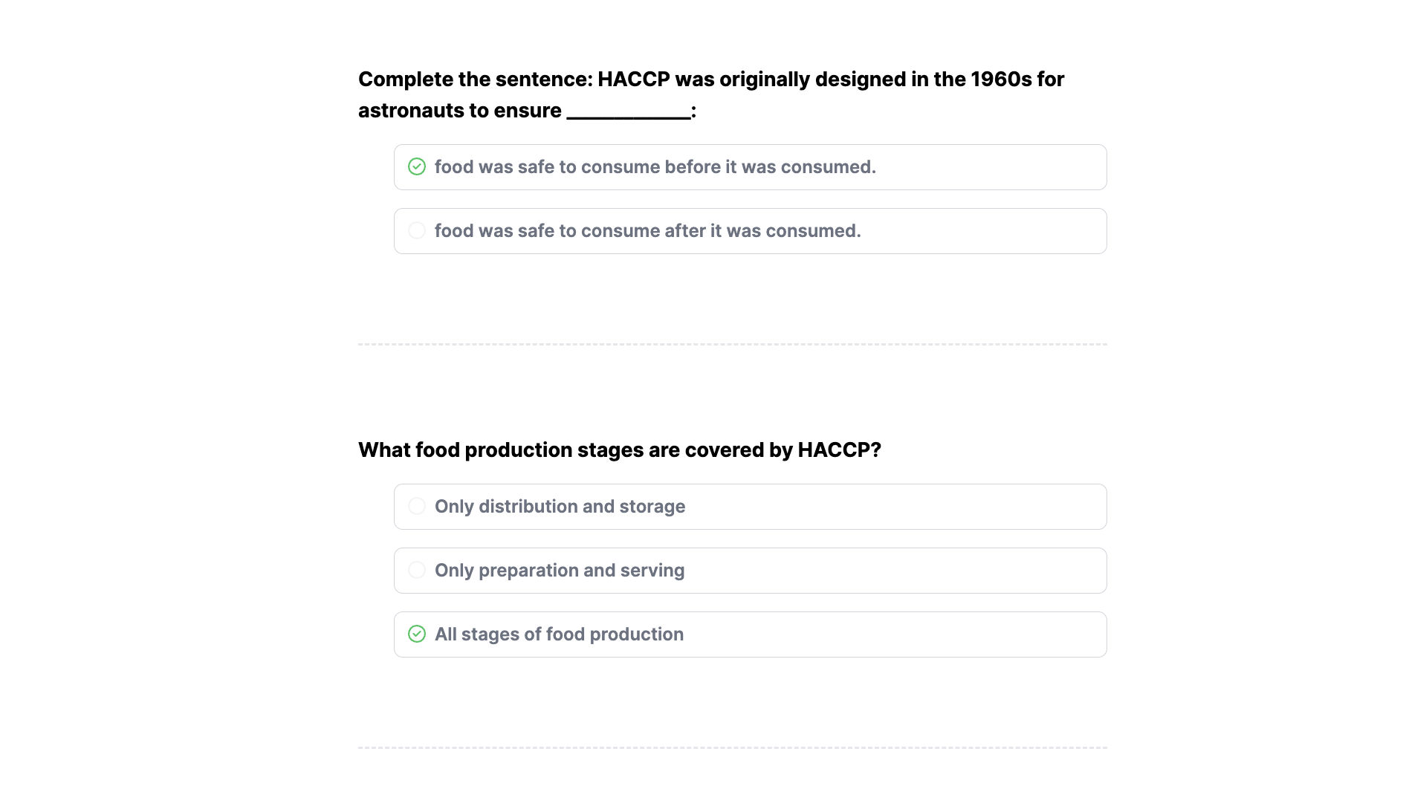The width and height of the screenshot is (1406, 792).
Task: Choose radio circle for "Only distribution and storage"
Action: [417, 506]
